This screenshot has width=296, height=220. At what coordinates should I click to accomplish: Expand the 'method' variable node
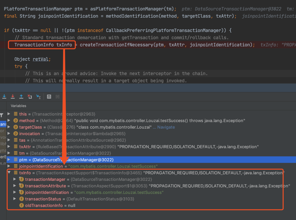pos(9,120)
